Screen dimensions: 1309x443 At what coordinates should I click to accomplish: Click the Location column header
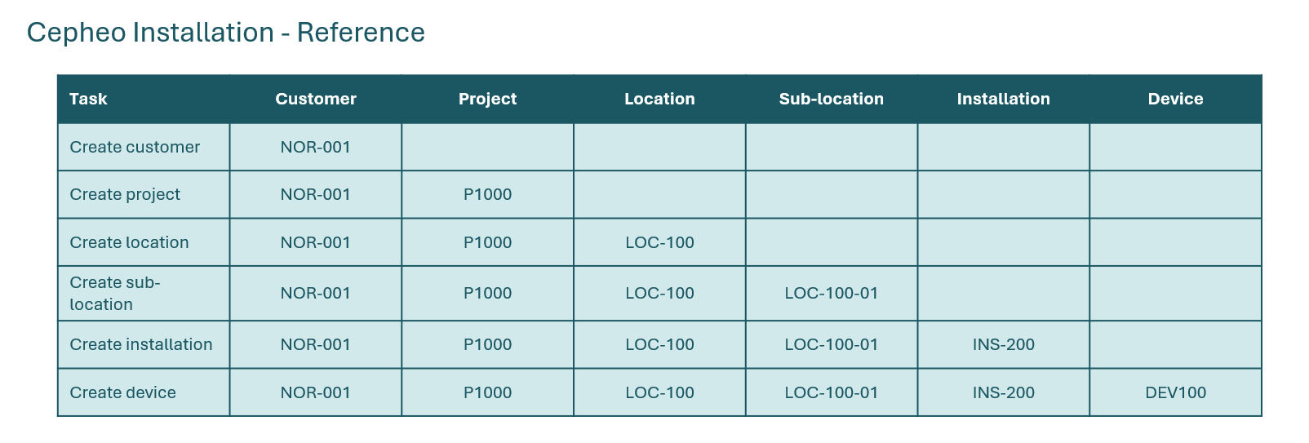click(659, 99)
